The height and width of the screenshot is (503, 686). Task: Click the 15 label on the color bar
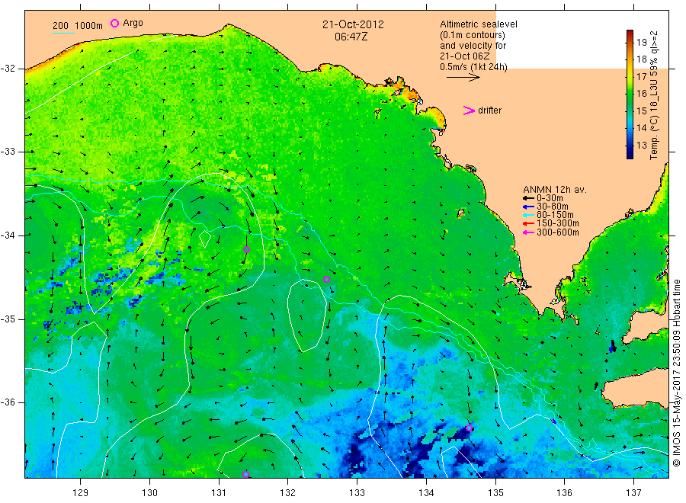pos(641,111)
